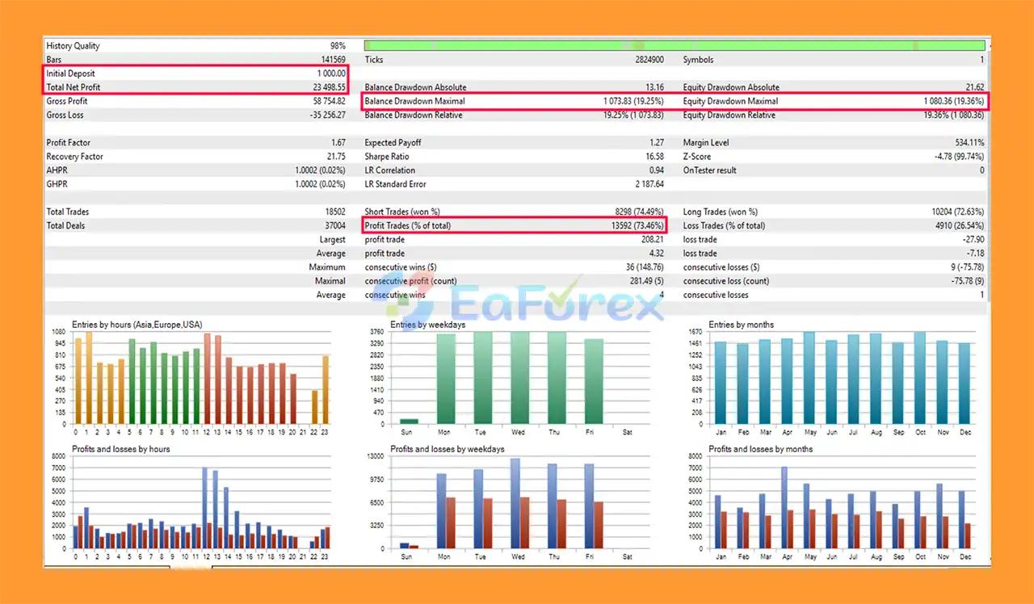Click the EaForex watermark logo
The image size is (1034, 604).
(523, 303)
